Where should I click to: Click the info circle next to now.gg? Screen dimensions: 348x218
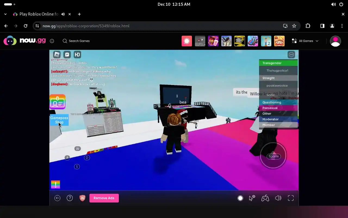tap(52, 41)
